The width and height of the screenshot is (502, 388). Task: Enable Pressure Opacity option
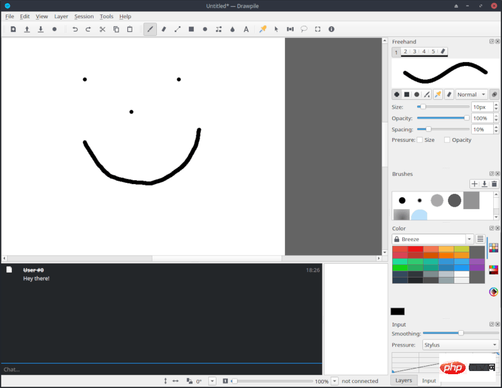tap(447, 140)
